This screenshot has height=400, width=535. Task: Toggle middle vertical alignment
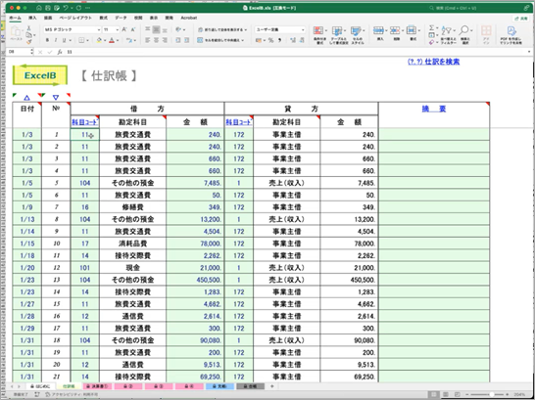[x=156, y=29]
